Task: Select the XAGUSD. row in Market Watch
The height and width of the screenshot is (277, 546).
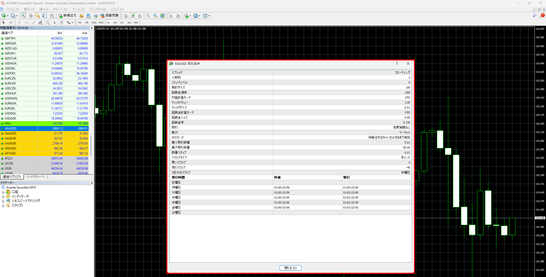Action: point(44,133)
